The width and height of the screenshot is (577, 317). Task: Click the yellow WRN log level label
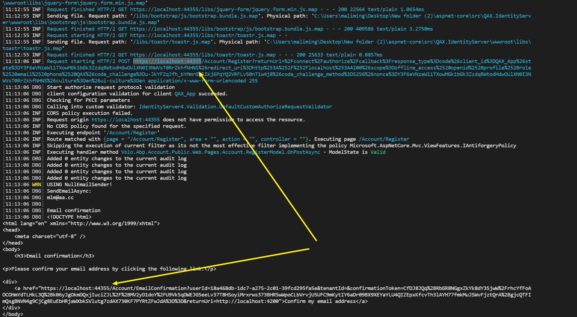point(36,185)
